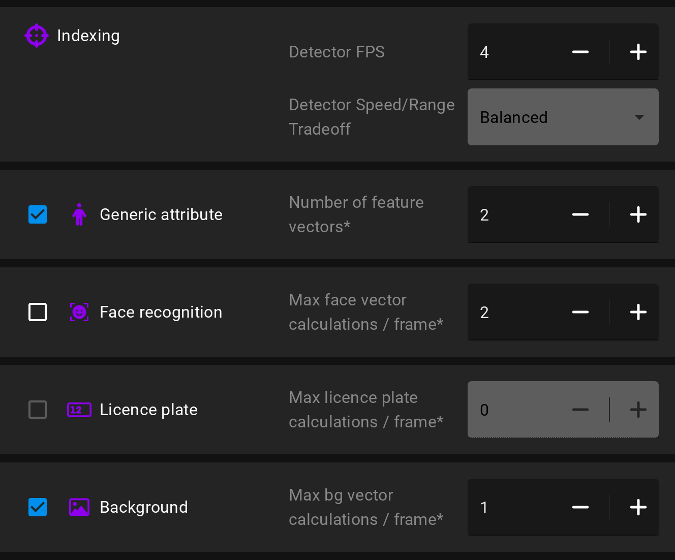Image resolution: width=675 pixels, height=560 pixels.
Task: Enable the Licence plate checkbox
Action: (x=38, y=410)
